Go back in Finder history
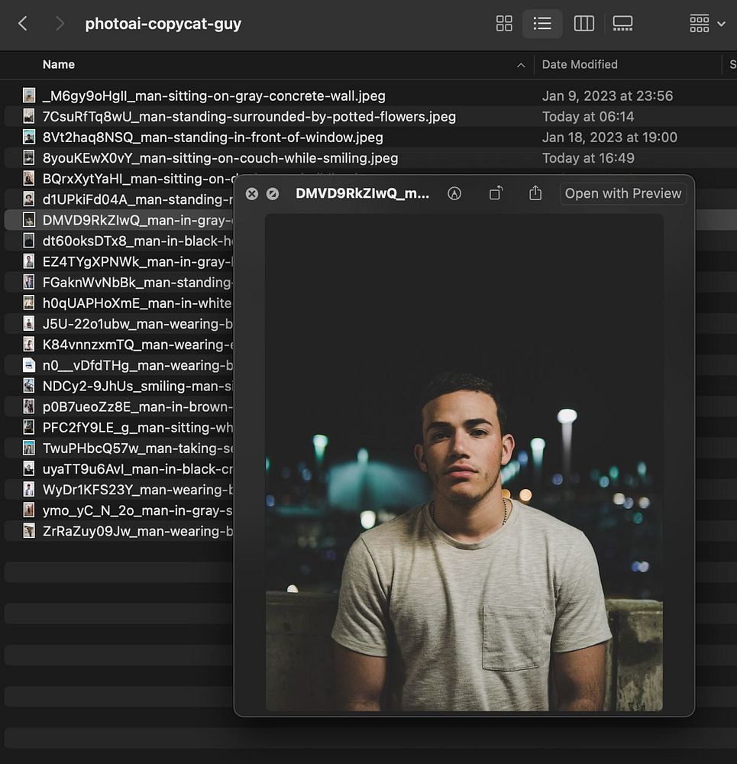Image resolution: width=737 pixels, height=764 pixels. 22,24
